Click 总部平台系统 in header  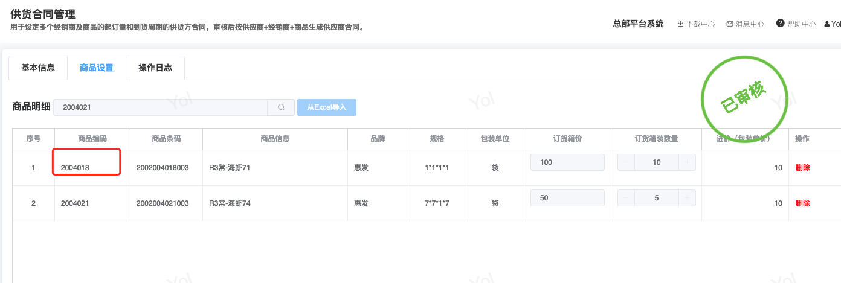(x=638, y=24)
